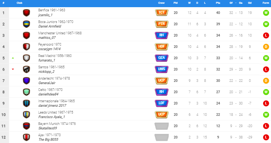Click the green W form indicator for Benfica
271x143 pixels.
266,13
